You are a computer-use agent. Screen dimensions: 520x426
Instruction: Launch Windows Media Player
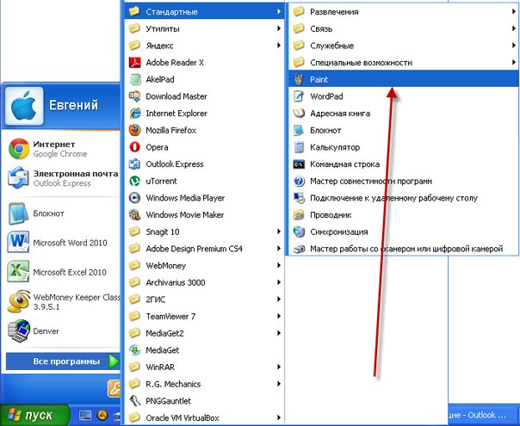pos(204,198)
